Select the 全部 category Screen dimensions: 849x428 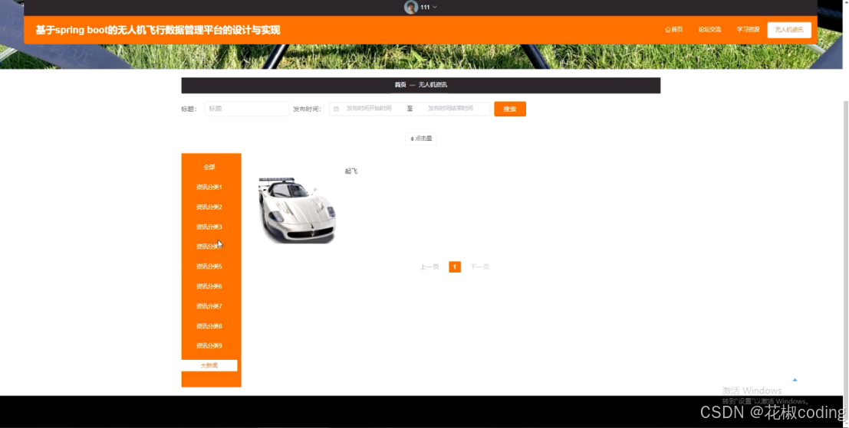coord(209,167)
